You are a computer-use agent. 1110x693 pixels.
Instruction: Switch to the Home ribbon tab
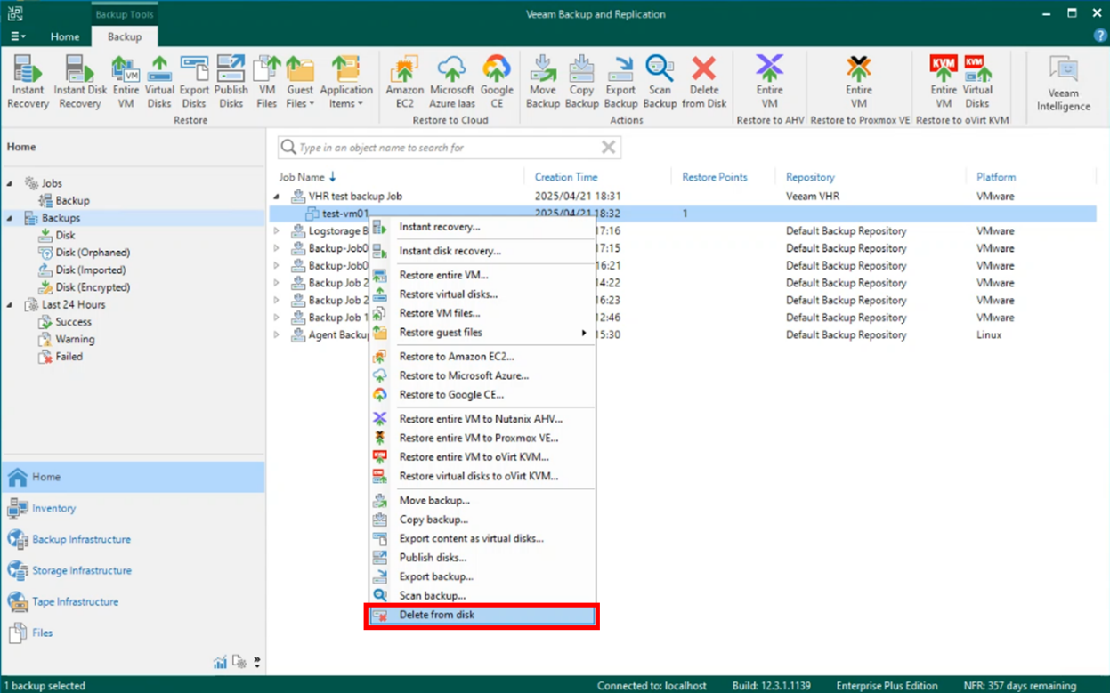click(x=64, y=36)
